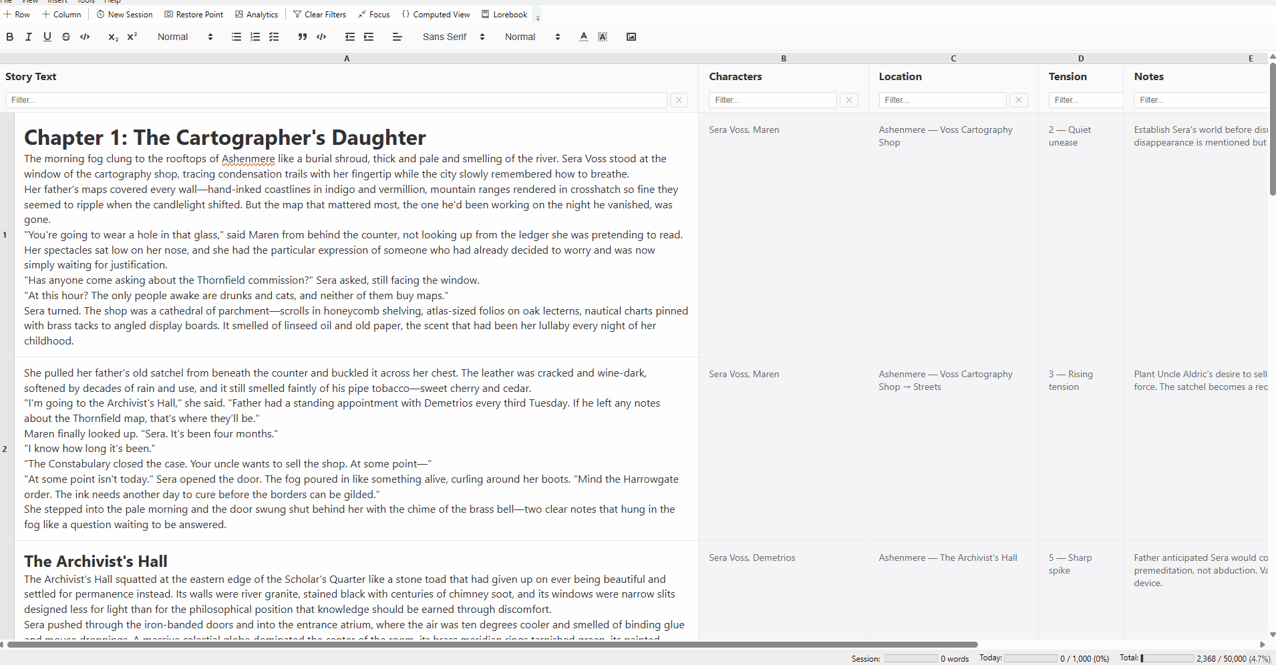This screenshot has width=1276, height=665.
Task: Open Analytics from the toolbar
Action: point(257,14)
